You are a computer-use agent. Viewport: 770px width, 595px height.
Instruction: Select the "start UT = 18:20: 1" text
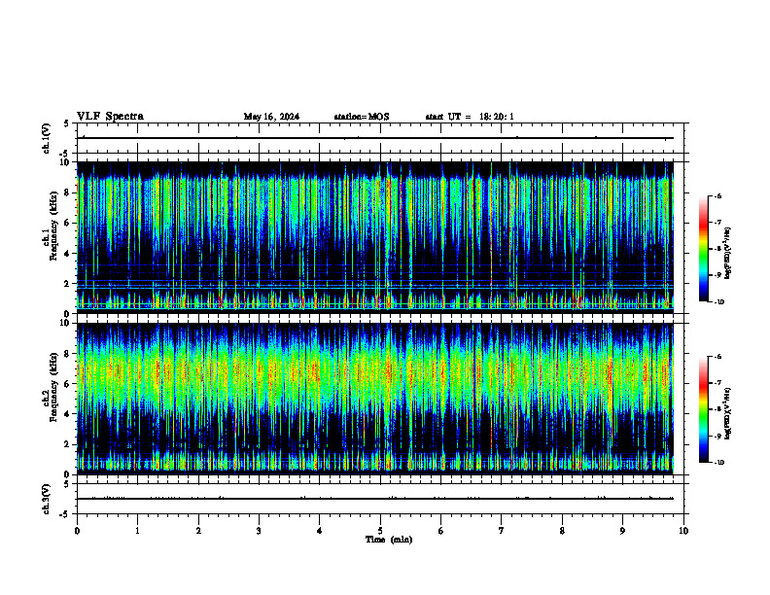pyautogui.click(x=470, y=117)
